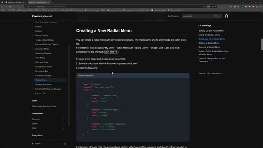Open the View Mode sidebar page
Screen dimensions: 263x148
tap(40, 58)
